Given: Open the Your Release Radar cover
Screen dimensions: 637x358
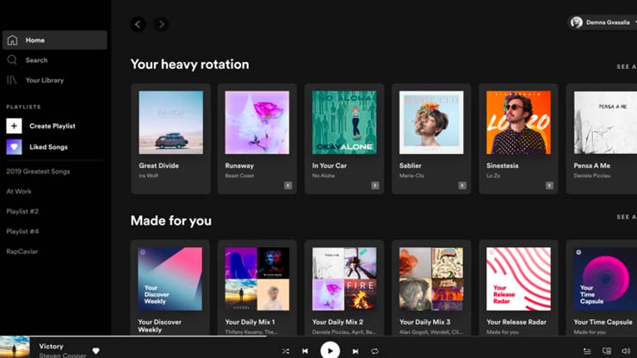Looking at the screenshot, I should click(518, 279).
